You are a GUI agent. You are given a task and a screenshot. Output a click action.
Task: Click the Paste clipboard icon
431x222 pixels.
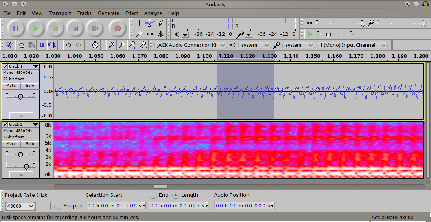(x=31, y=45)
